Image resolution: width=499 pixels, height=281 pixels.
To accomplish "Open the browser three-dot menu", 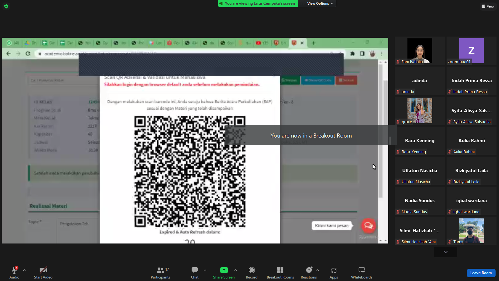I will point(382,53).
